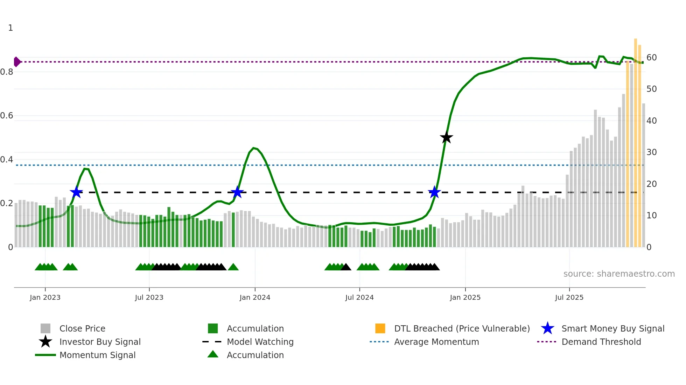Click the black Investor Buy Signal star on chart
This screenshot has width=686, height=385.
tap(446, 138)
